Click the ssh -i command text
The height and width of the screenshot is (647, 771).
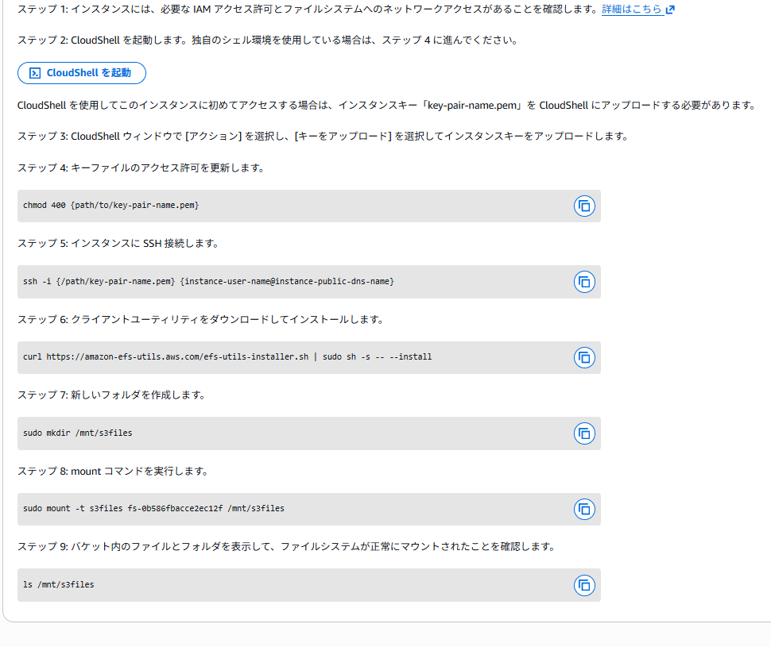(x=208, y=282)
